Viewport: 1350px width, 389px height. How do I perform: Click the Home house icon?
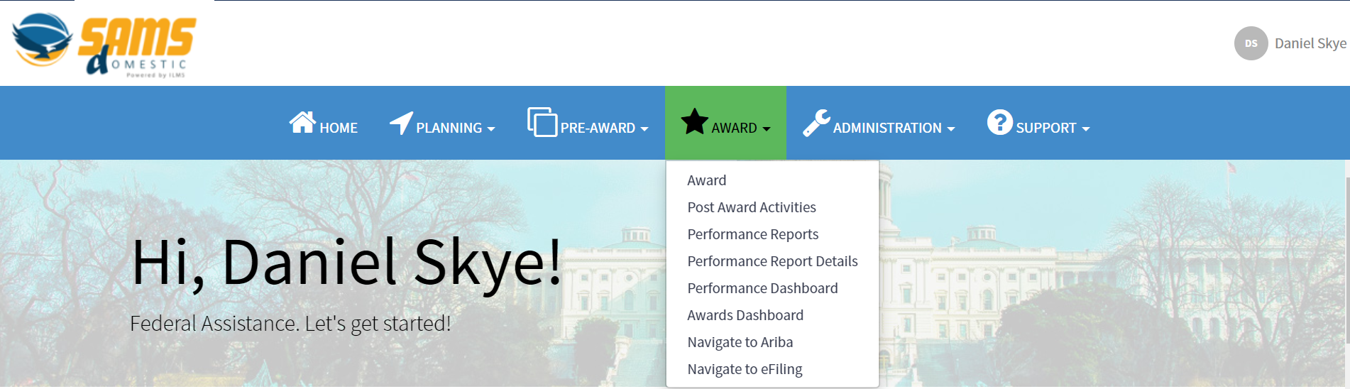302,122
